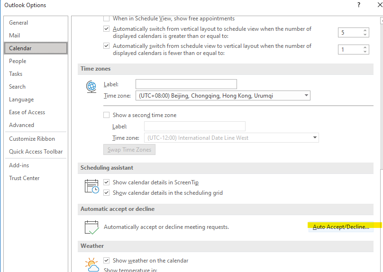Click the Swap Time Zones button
Image resolution: width=383 pixels, height=272 pixels.
(x=129, y=150)
